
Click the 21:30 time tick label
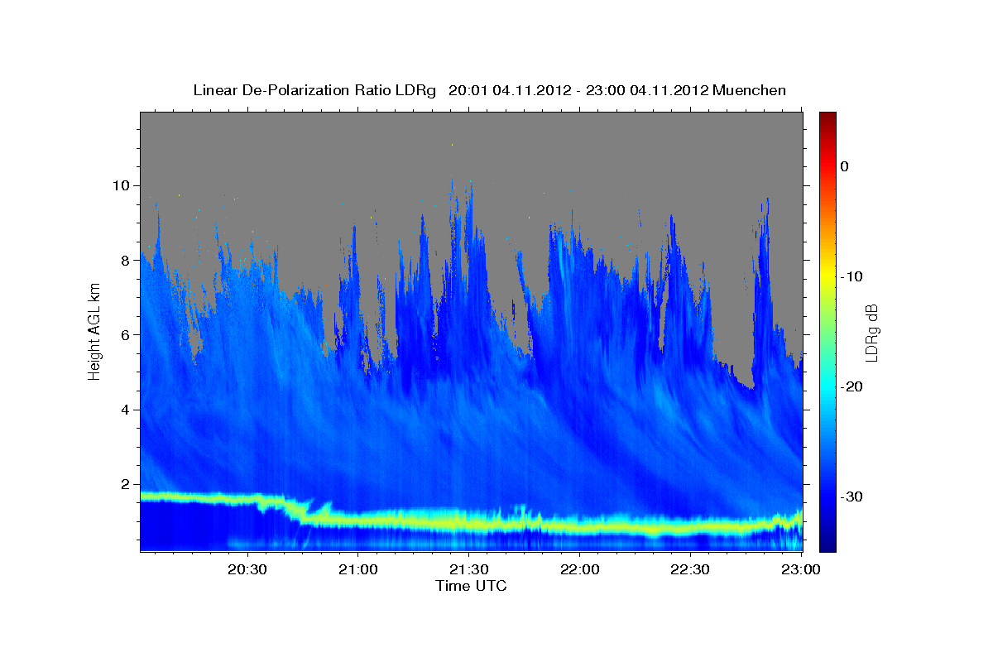468,570
